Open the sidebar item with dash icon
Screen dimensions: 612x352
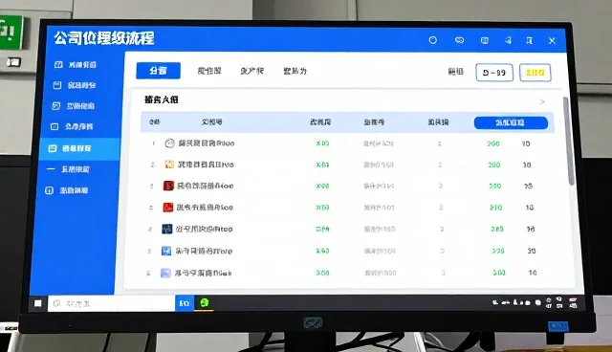pos(68,169)
